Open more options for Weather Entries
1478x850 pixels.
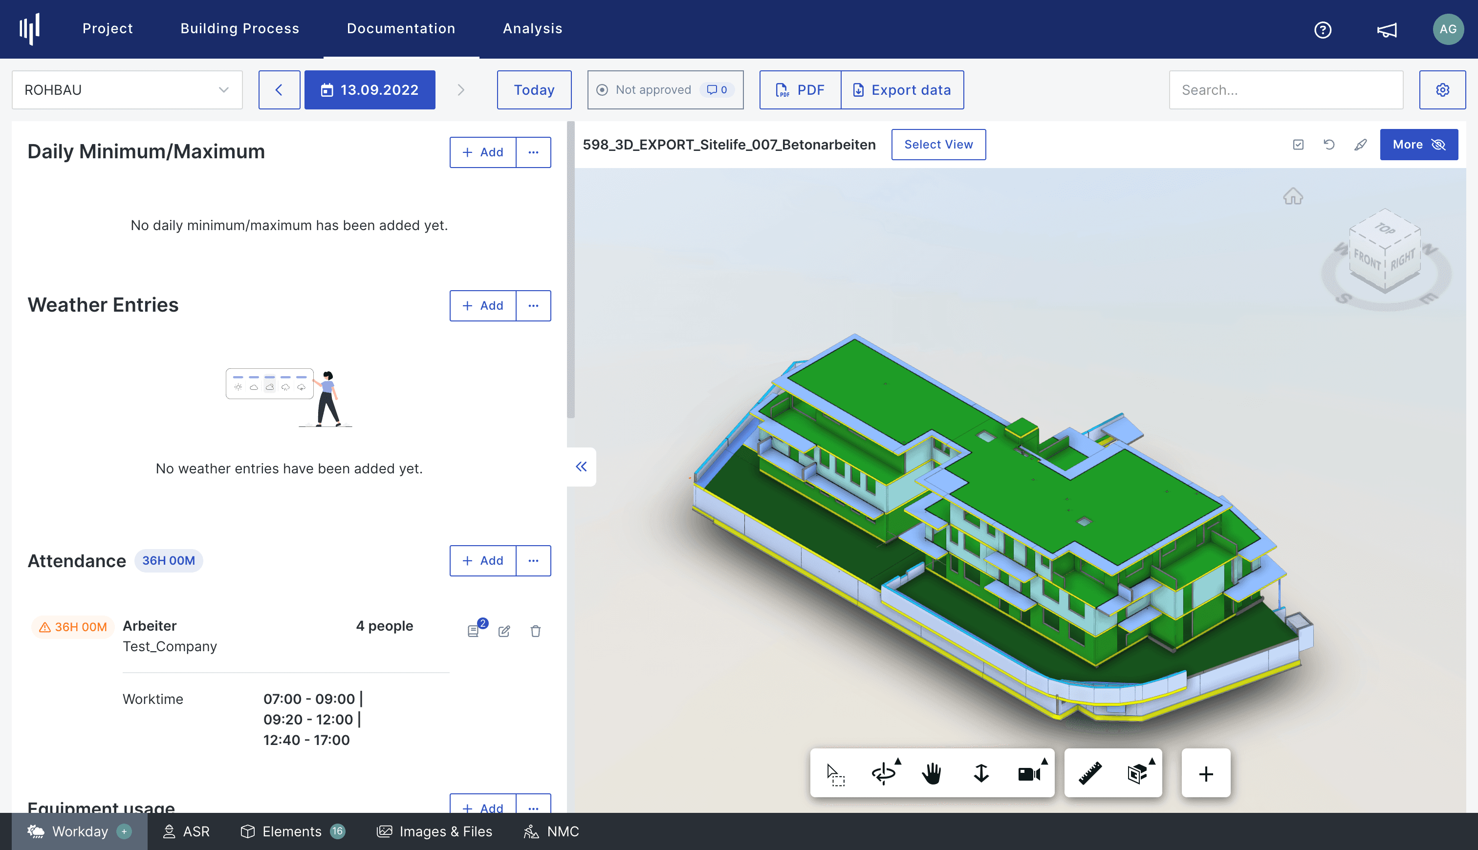(x=533, y=306)
